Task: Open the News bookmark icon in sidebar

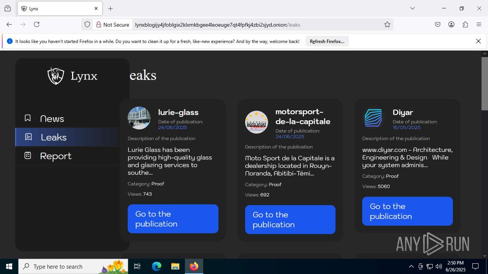Action: pos(27,118)
